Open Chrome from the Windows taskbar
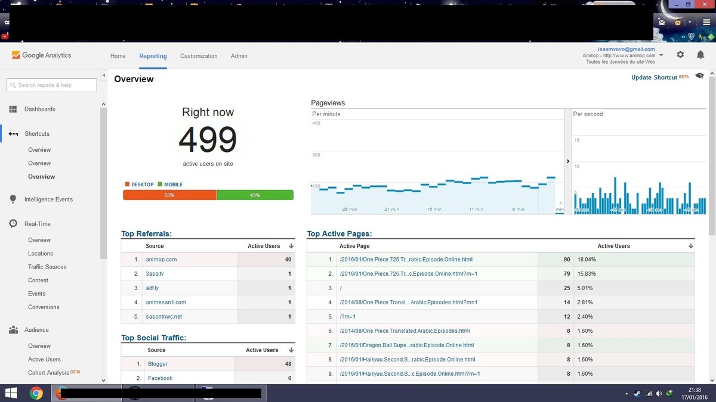The image size is (716, 402). 36,393
